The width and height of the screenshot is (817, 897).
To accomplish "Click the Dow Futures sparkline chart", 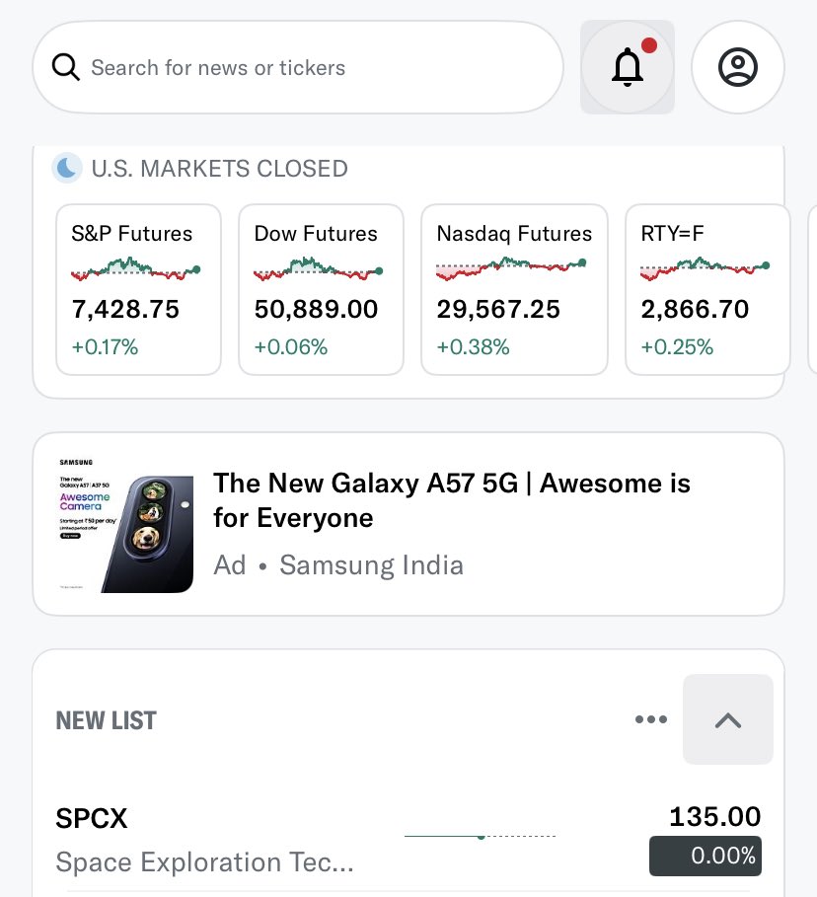I will click(318, 268).
